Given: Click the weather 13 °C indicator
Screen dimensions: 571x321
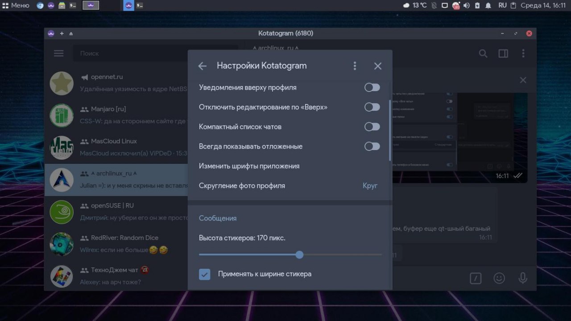Looking at the screenshot, I should (415, 5).
